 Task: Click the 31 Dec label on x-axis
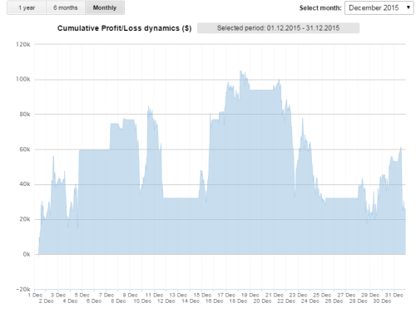[x=394, y=295]
